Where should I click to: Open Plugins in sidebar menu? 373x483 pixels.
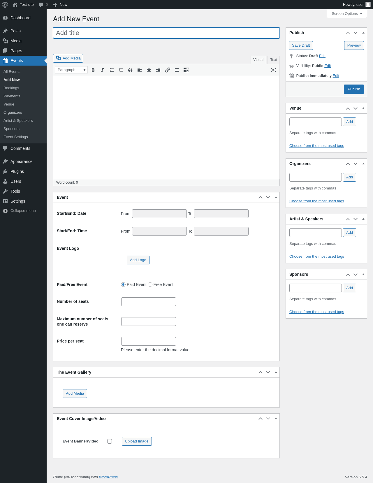coord(17,171)
